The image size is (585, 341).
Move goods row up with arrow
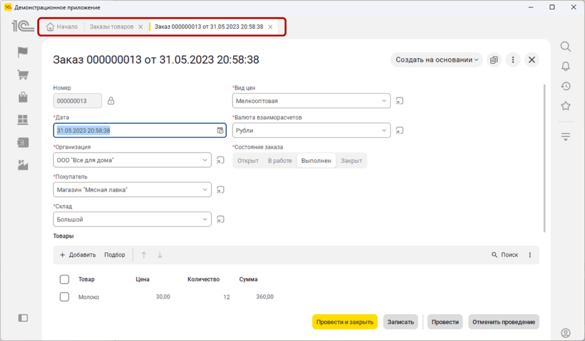tap(143, 255)
